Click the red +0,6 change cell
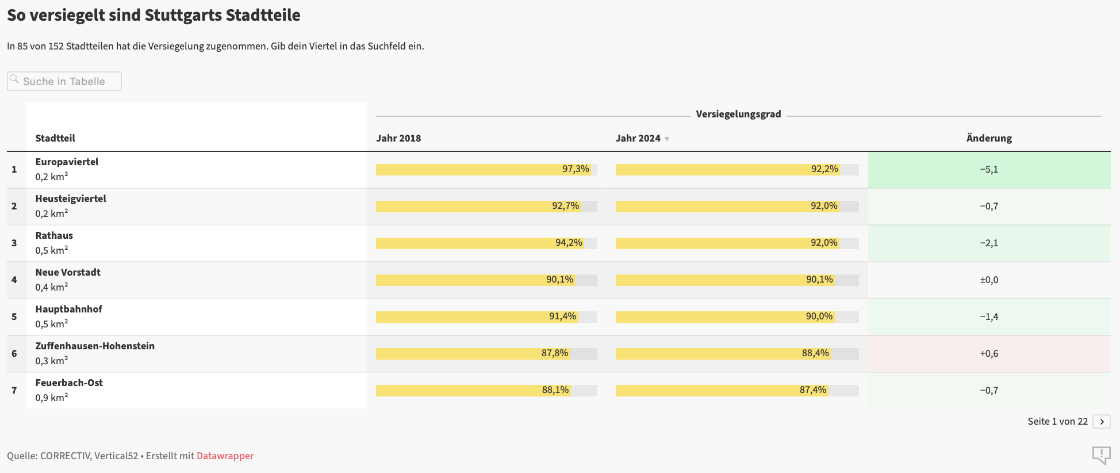The height and width of the screenshot is (473, 1120). pos(989,353)
